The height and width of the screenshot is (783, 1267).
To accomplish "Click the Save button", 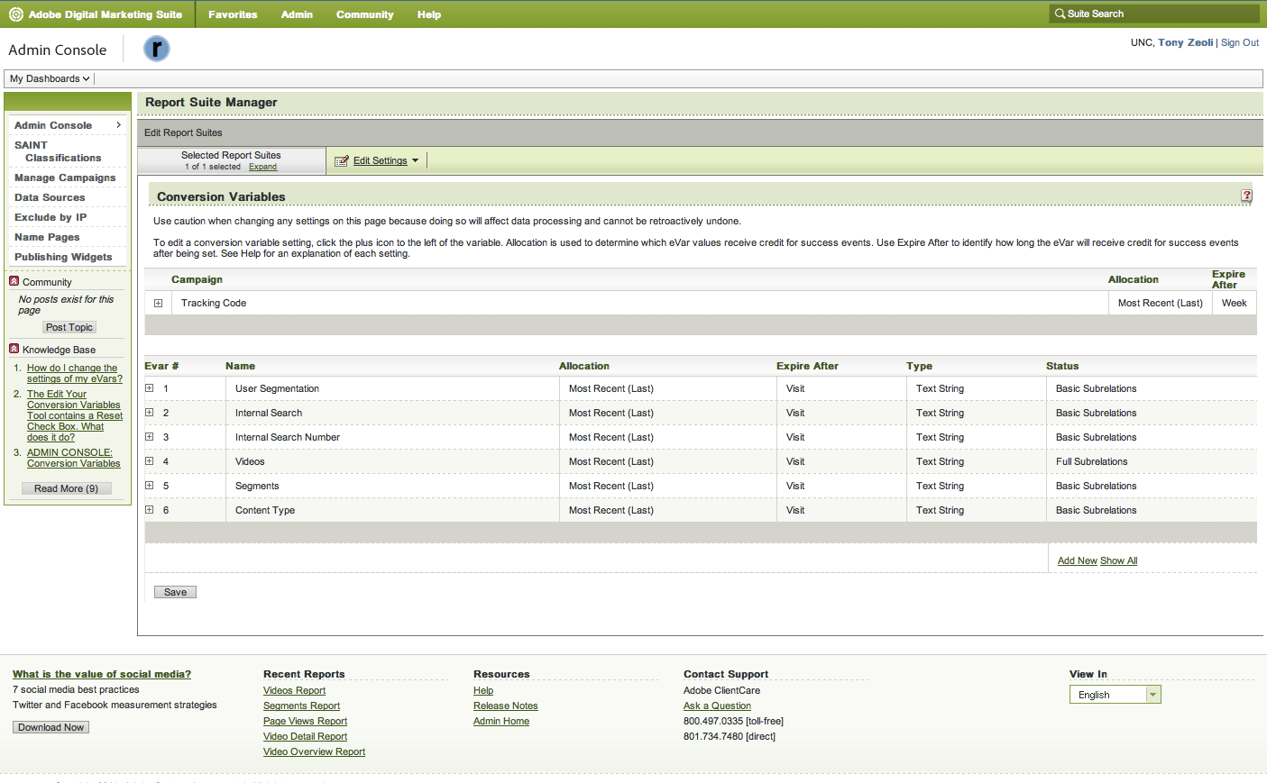I will [x=175, y=592].
